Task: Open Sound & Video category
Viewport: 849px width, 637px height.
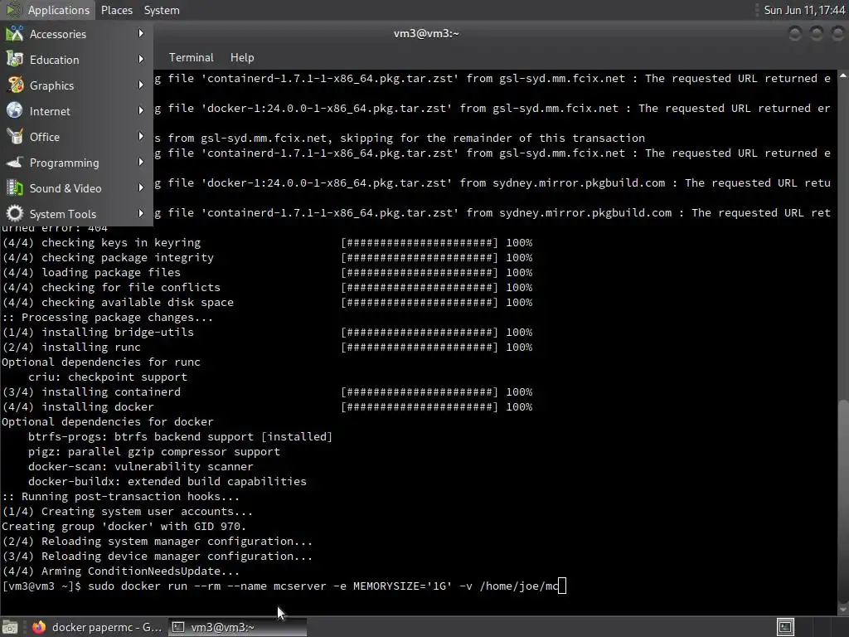Action: 76,188
